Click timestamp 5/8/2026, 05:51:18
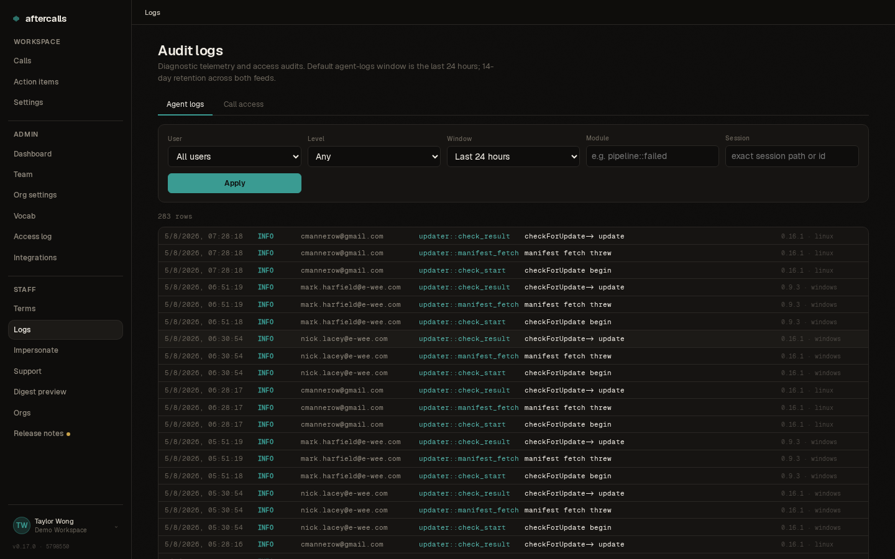The image size is (895, 559). tap(204, 476)
